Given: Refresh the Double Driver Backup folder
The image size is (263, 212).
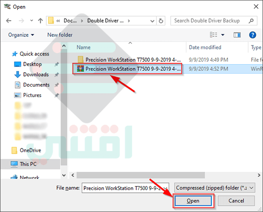Looking at the screenshot, I should pyautogui.click(x=161, y=21).
